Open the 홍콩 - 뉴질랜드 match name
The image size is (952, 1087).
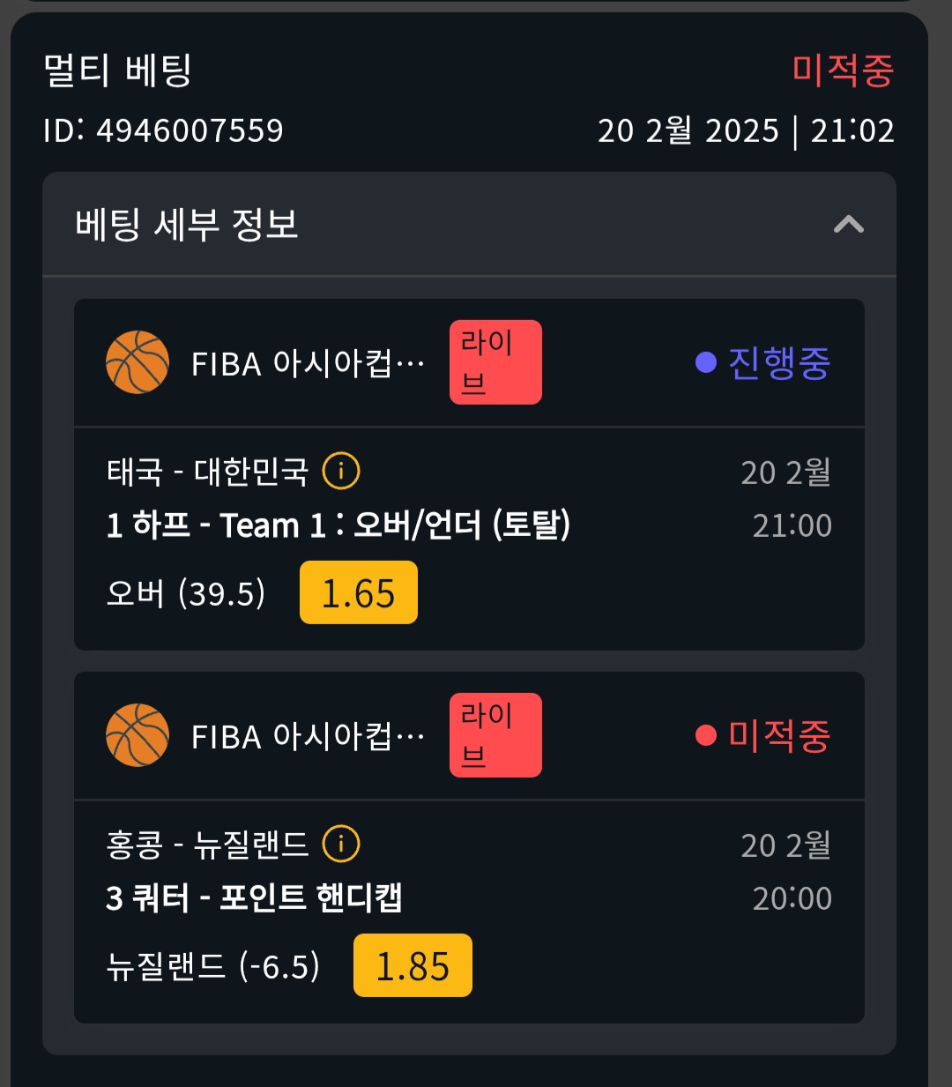click(207, 845)
